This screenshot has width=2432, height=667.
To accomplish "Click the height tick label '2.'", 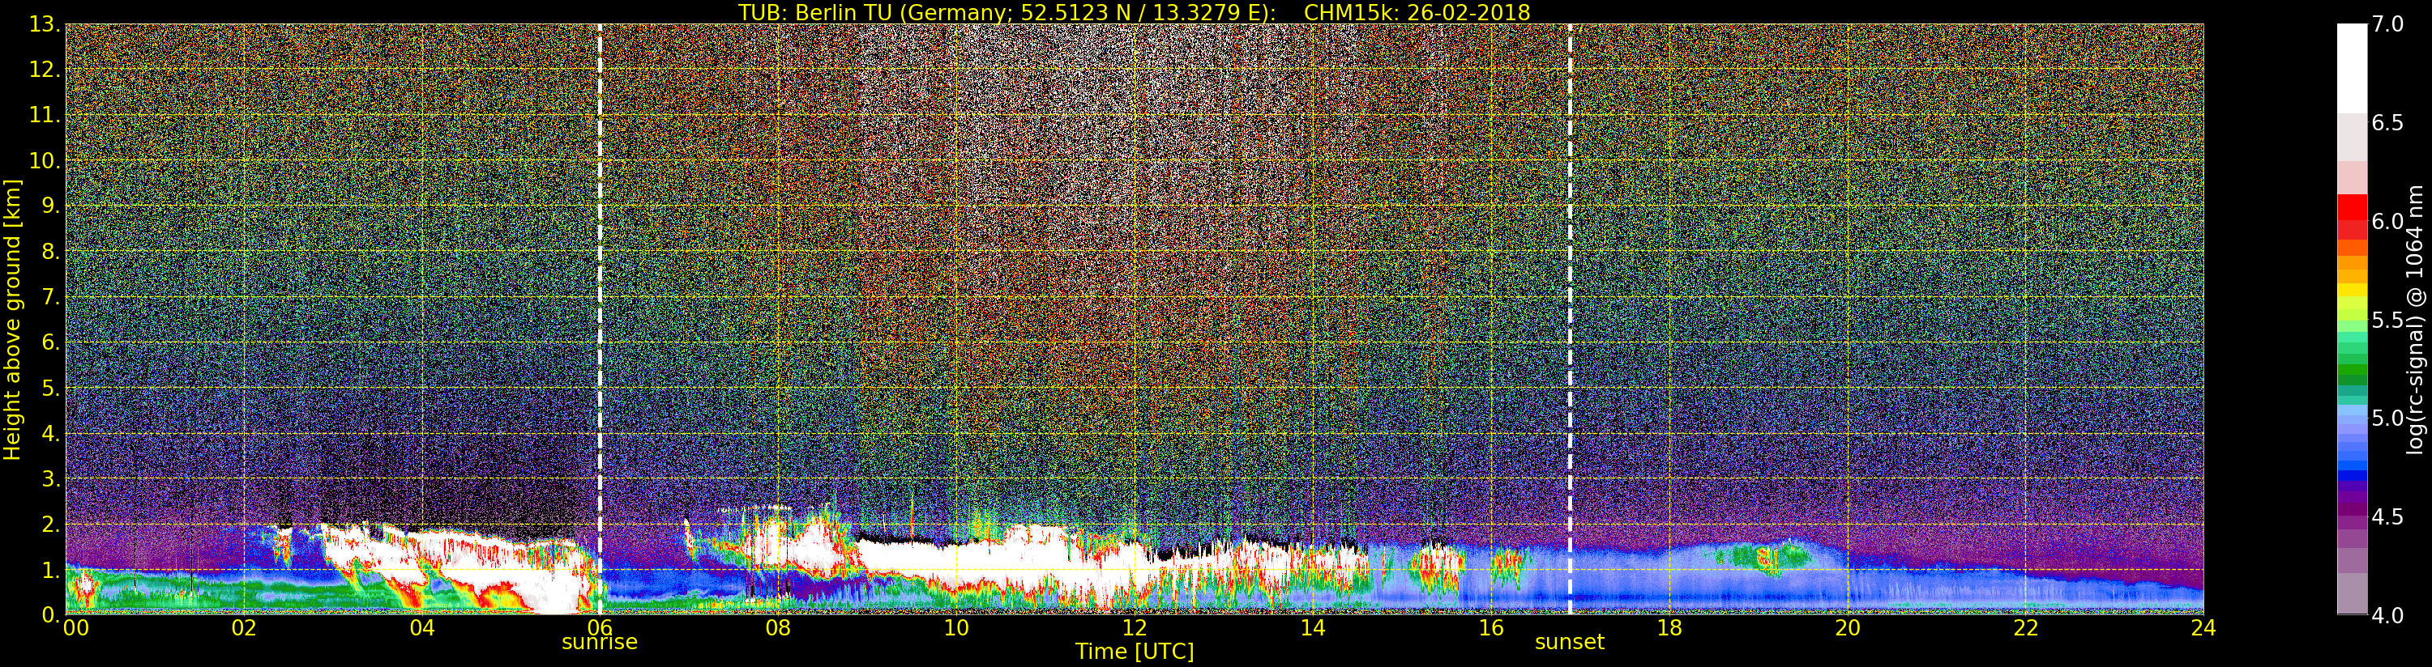I will (x=50, y=524).
